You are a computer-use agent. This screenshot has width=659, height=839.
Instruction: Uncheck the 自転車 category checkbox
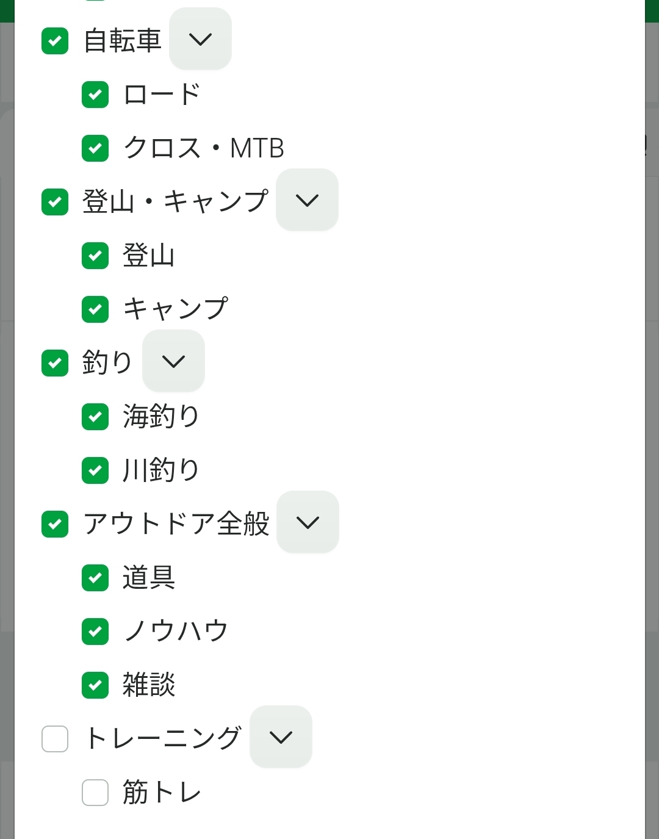55,41
